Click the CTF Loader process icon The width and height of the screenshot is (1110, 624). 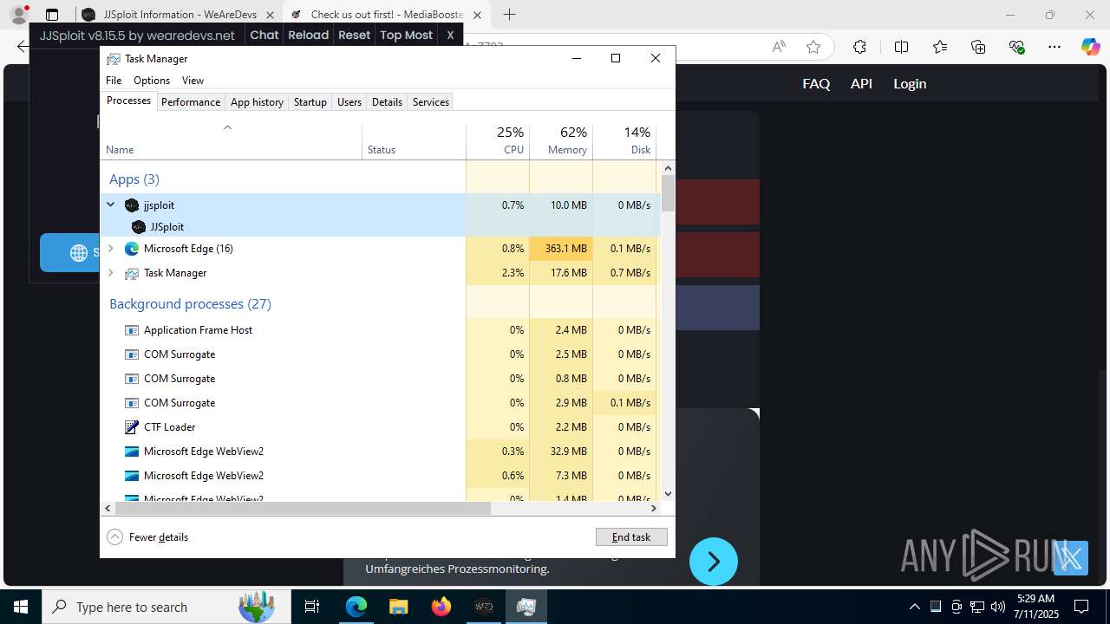click(132, 427)
